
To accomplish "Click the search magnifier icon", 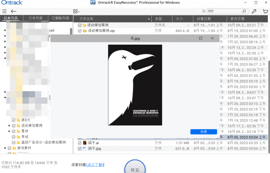I will pyautogui.click(x=244, y=11).
